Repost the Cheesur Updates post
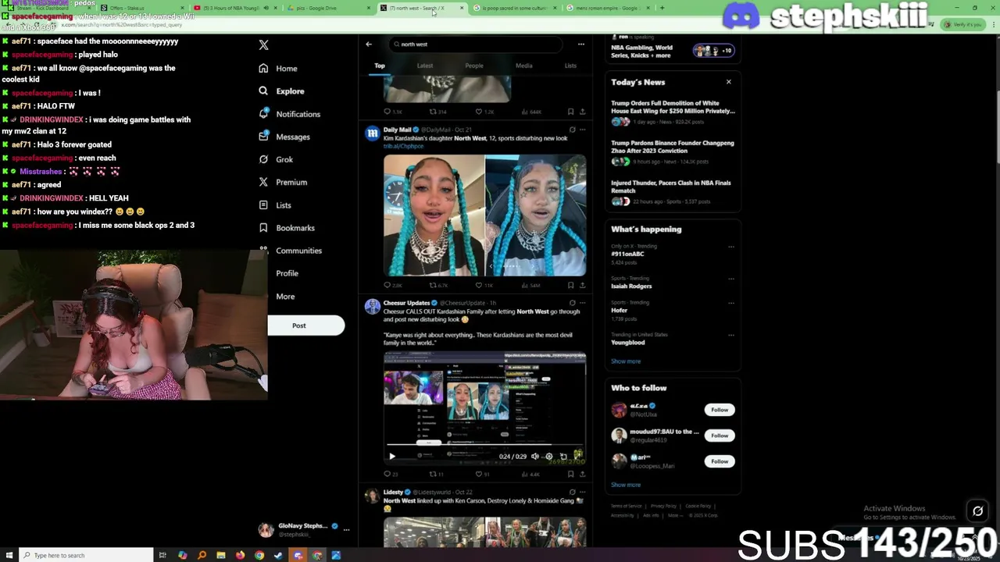This screenshot has width=1000, height=562. 437,474
